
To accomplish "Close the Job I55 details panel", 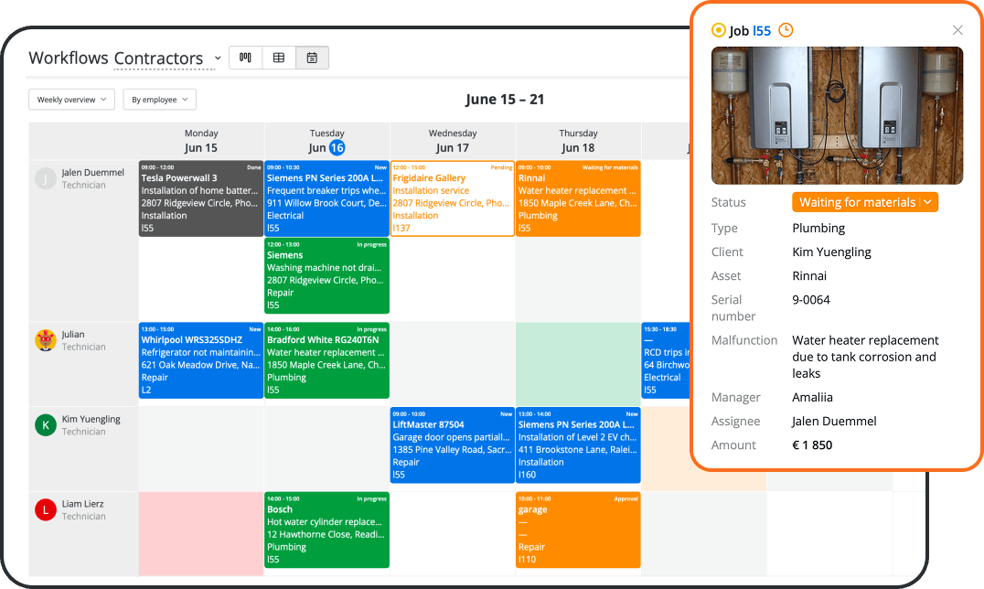I will (x=957, y=30).
